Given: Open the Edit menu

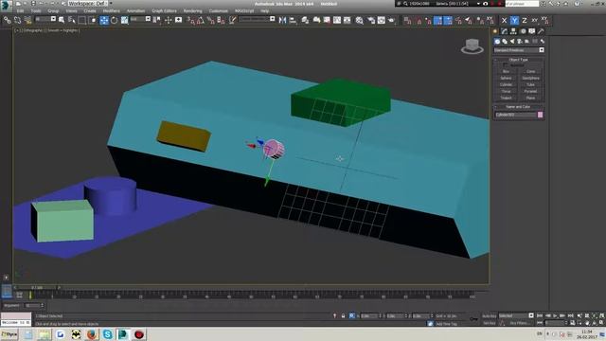Looking at the screenshot, I should tap(21, 10).
